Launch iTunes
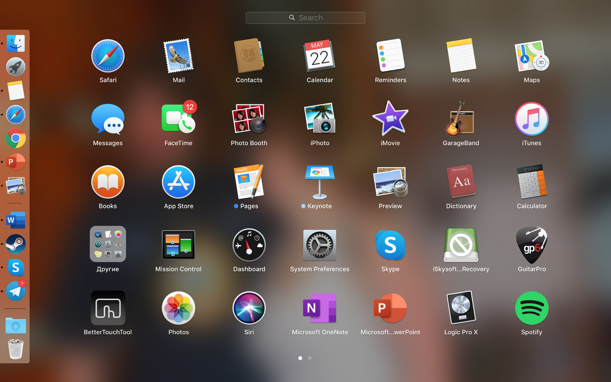The width and height of the screenshot is (611, 382). [532, 119]
